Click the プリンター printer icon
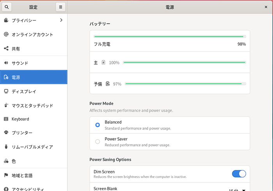The width and height of the screenshot is (273, 191). [6, 133]
